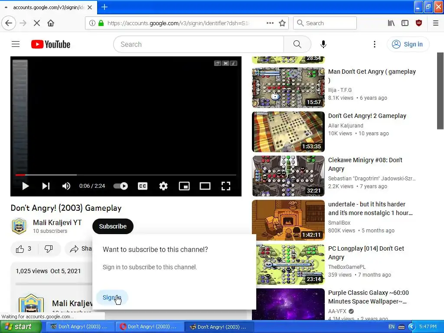
Task: Click the EN language indicator
Action: click(392, 326)
